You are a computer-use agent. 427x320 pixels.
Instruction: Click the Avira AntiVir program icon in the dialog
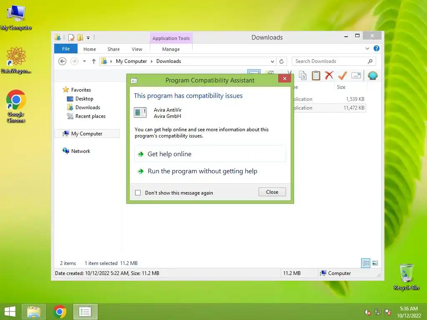click(x=140, y=112)
